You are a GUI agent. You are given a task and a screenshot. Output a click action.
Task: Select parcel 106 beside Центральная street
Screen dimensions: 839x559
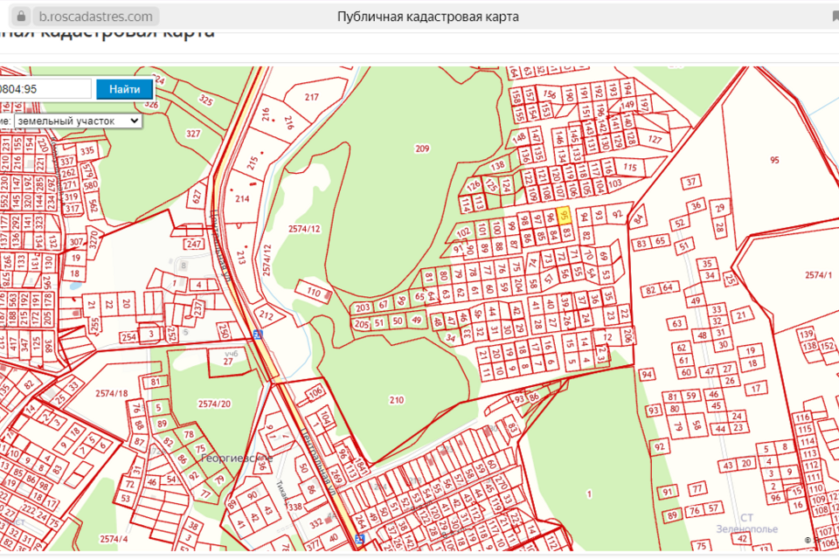point(315,393)
